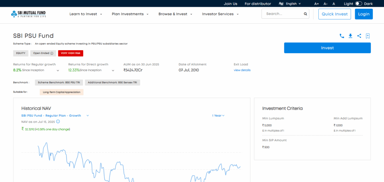384x182 pixels.
Task: Click the 12.33% direct growth return
Action: pos(74,70)
